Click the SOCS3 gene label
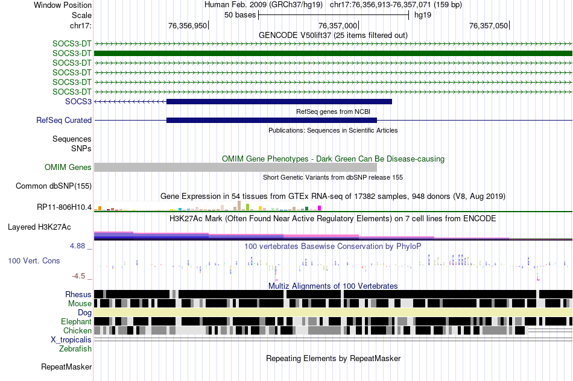The width and height of the screenshot is (573, 381). coord(78,101)
